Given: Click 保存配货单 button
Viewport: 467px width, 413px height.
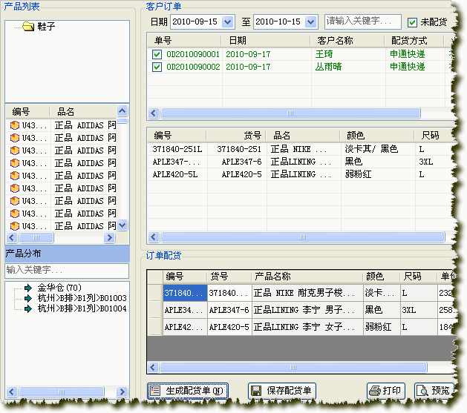Looking at the screenshot, I should pyautogui.click(x=281, y=391).
